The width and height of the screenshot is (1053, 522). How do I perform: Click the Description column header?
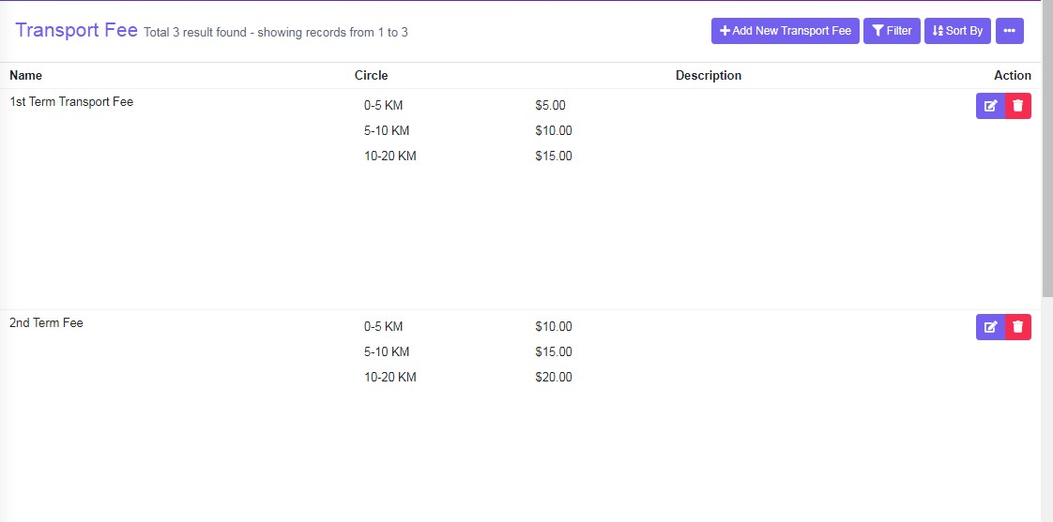pos(709,75)
